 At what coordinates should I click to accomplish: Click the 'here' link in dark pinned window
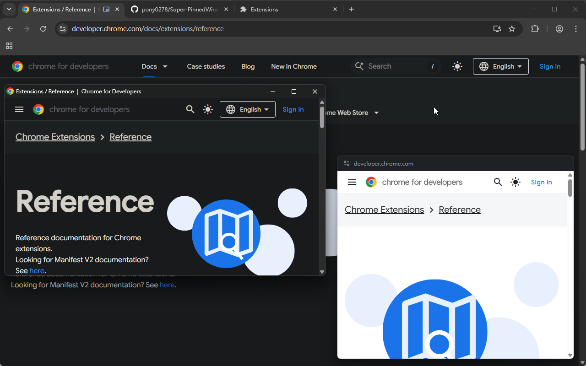37,270
